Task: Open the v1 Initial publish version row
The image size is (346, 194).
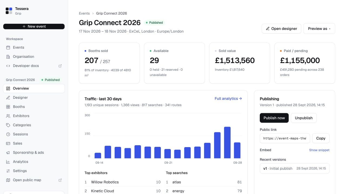Action: (295, 168)
